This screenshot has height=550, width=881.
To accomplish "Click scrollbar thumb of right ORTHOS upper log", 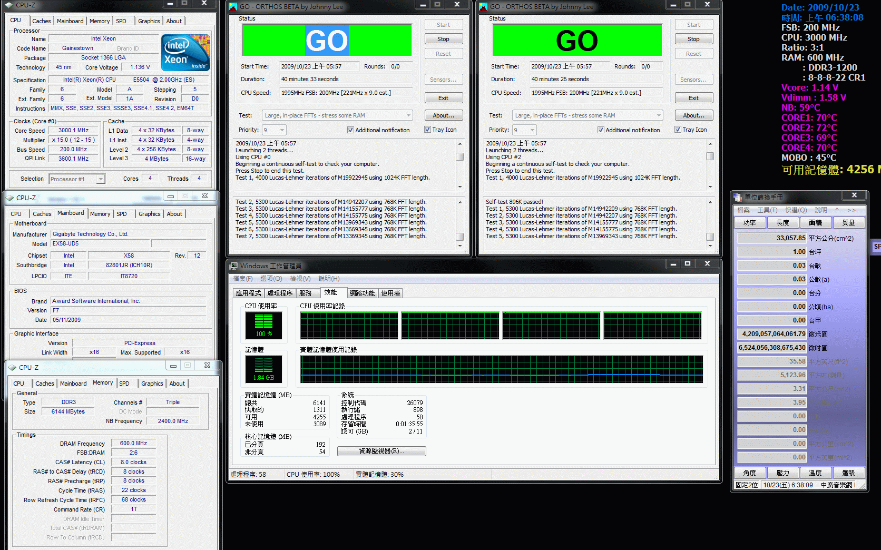I will [x=710, y=156].
